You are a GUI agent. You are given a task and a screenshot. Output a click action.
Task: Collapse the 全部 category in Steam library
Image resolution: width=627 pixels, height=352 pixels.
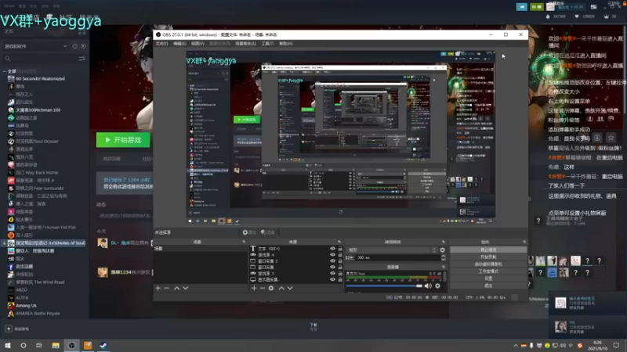point(5,71)
